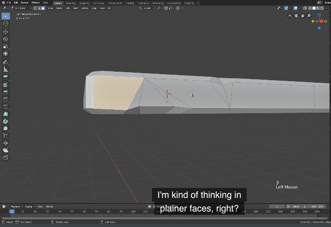Open the pivot point dropdown

160,8
